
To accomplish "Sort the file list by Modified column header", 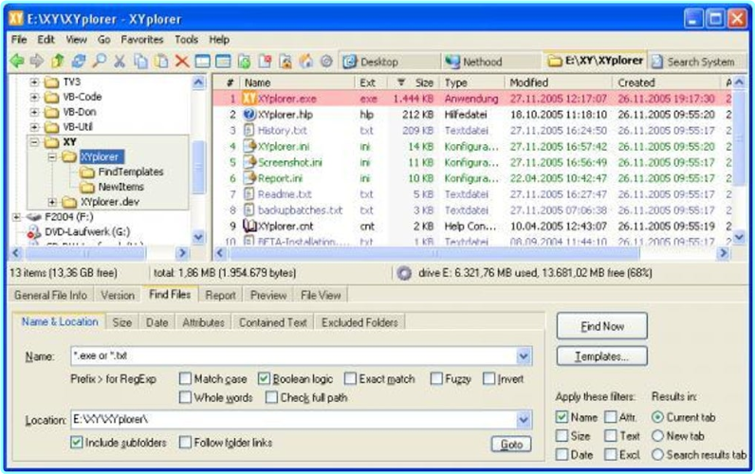I will 558,82.
